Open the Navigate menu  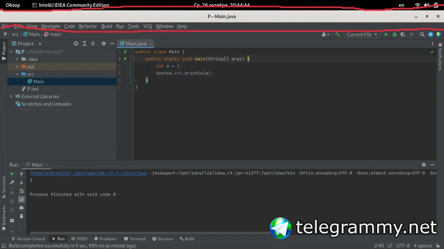[x=51, y=26]
